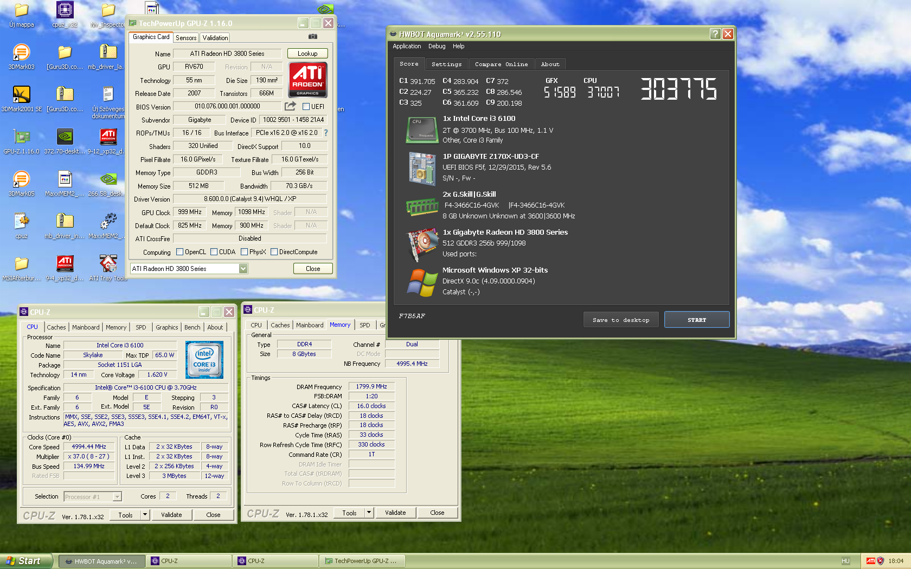The width and height of the screenshot is (911, 569).
Task: Open the Debug menu in Aquamark
Action: pos(437,47)
